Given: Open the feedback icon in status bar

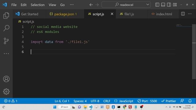Looking at the screenshot, I should click(182, 101).
